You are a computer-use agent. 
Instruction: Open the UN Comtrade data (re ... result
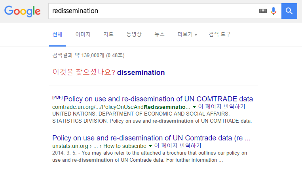point(151,138)
